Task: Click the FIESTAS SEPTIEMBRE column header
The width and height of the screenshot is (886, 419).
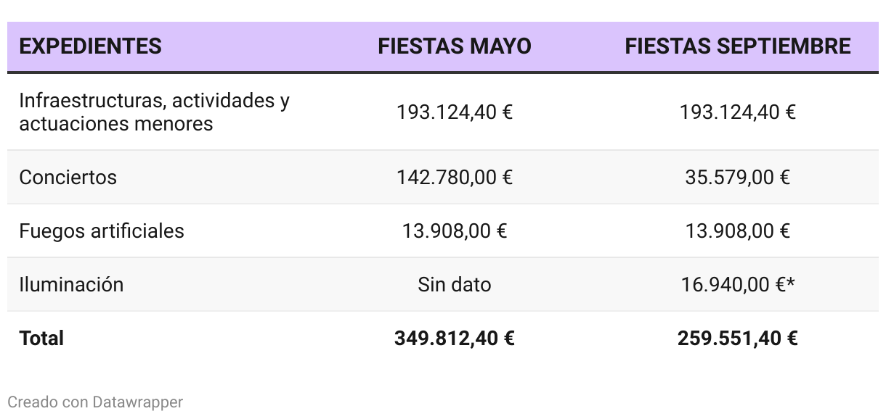Action: [x=737, y=46]
